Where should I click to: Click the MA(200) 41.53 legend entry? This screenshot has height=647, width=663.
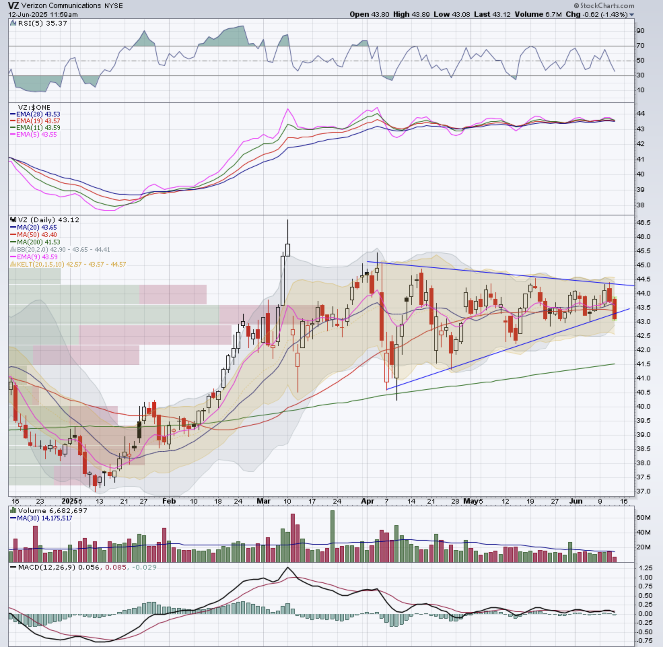(x=35, y=242)
